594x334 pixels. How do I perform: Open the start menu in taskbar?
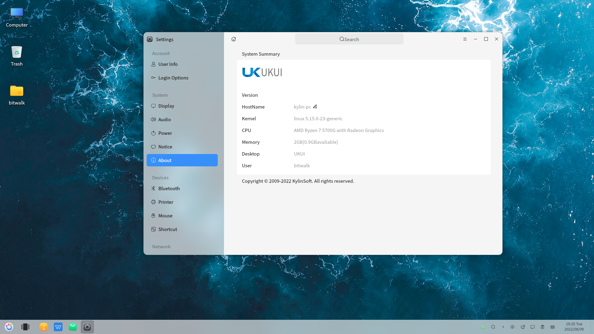pos(9,327)
